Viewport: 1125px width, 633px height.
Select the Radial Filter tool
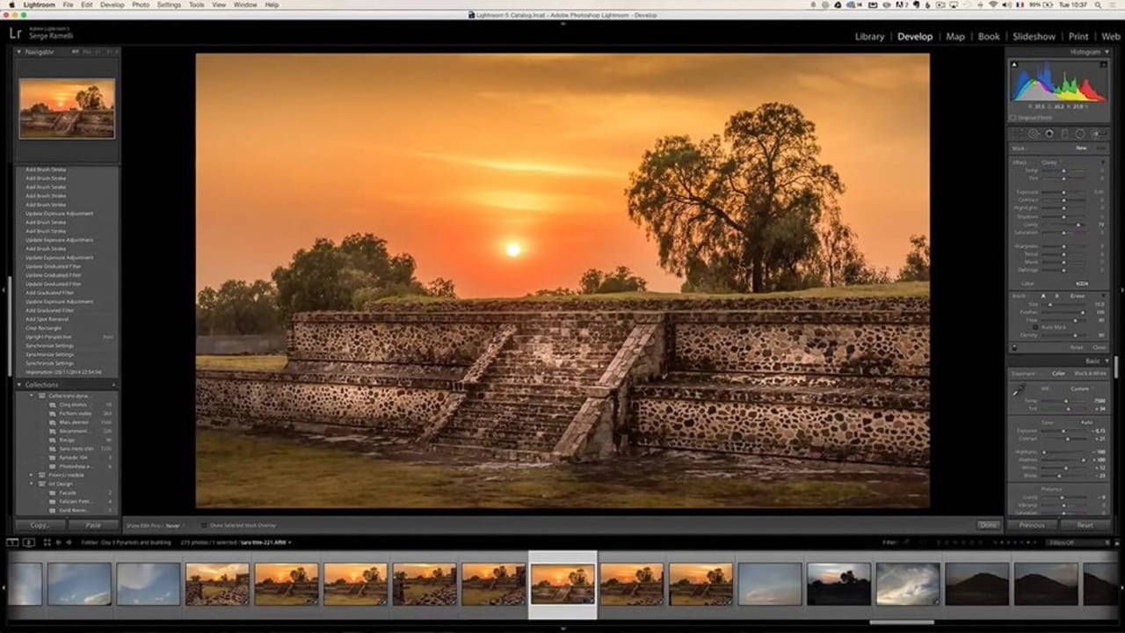point(1080,134)
